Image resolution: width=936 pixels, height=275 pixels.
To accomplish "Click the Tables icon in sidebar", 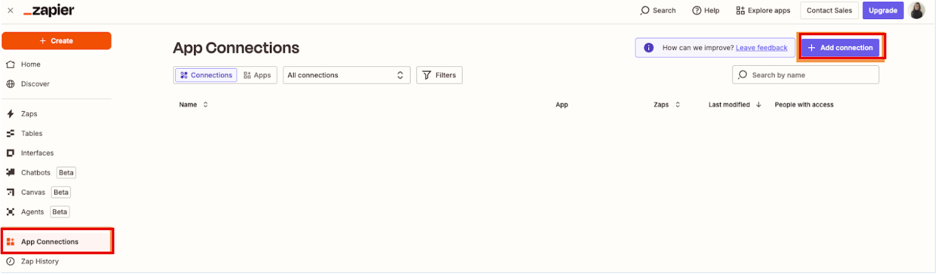I will pyautogui.click(x=10, y=133).
